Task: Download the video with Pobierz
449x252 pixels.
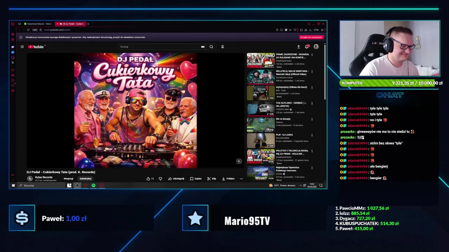Action: tap(228, 178)
